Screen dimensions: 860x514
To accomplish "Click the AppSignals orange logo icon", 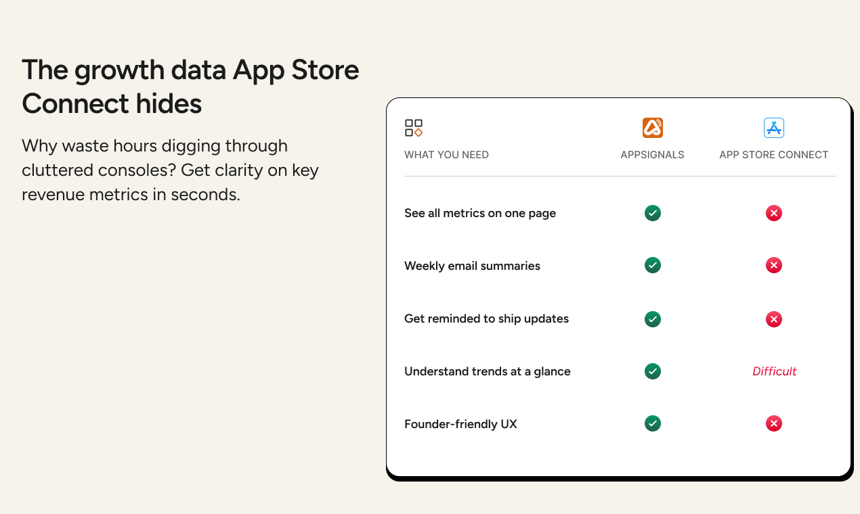I will [x=652, y=128].
